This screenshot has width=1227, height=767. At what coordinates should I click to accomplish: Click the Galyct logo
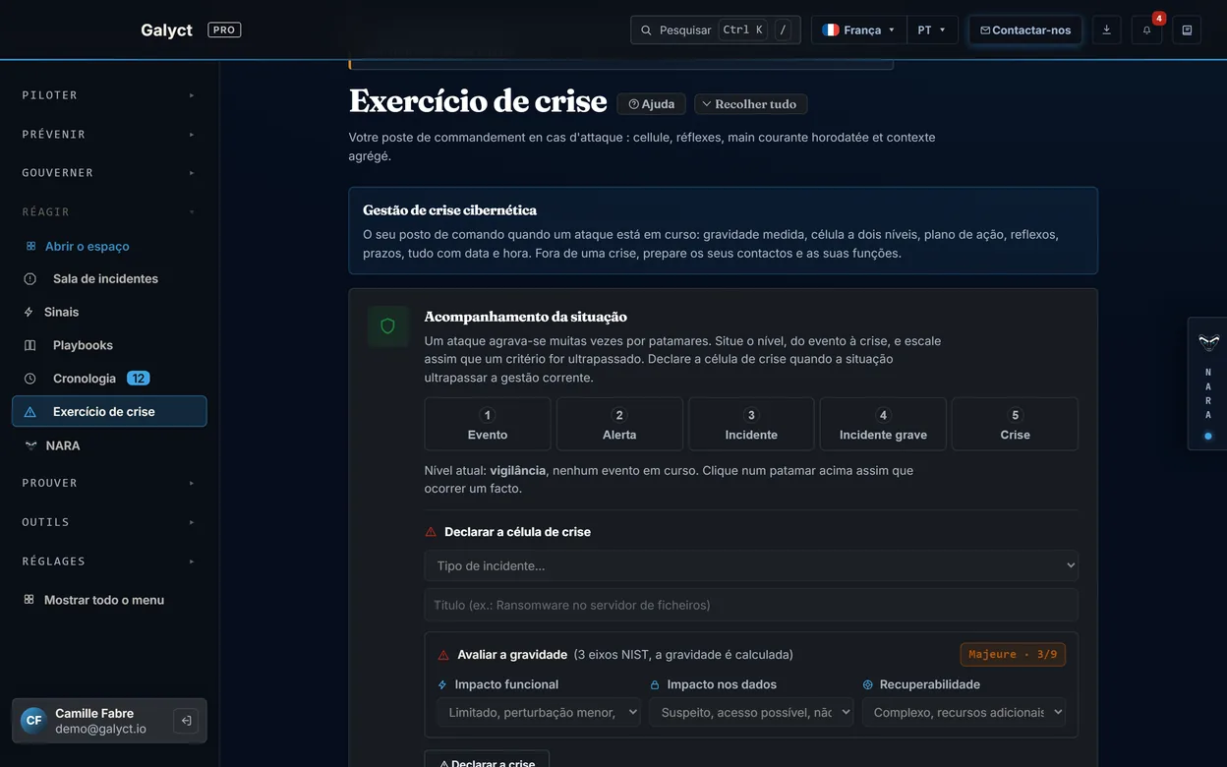pyautogui.click(x=166, y=29)
